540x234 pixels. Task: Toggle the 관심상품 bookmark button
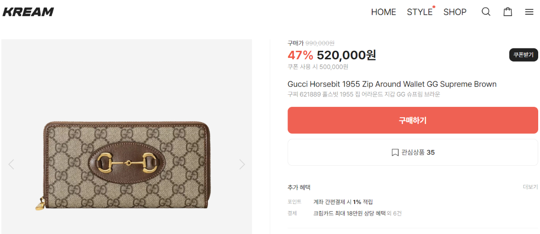pos(413,152)
